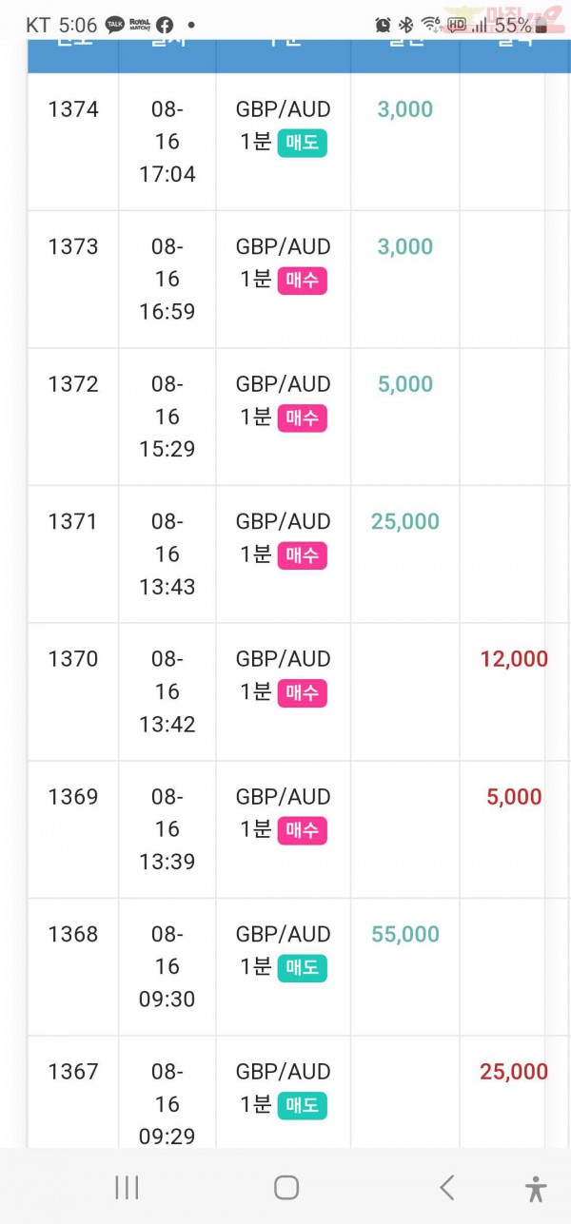Viewport: 571px width, 1224px height.
Task: Tap the Royal Match notification icon
Action: pyautogui.click(x=140, y=26)
